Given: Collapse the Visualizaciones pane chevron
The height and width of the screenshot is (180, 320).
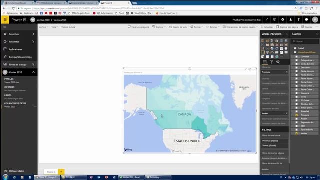Looking at the screenshot, I should 287,34.
